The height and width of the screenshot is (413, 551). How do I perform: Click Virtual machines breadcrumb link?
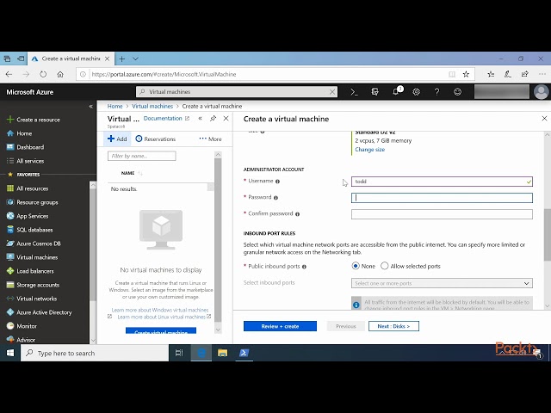[x=152, y=106]
